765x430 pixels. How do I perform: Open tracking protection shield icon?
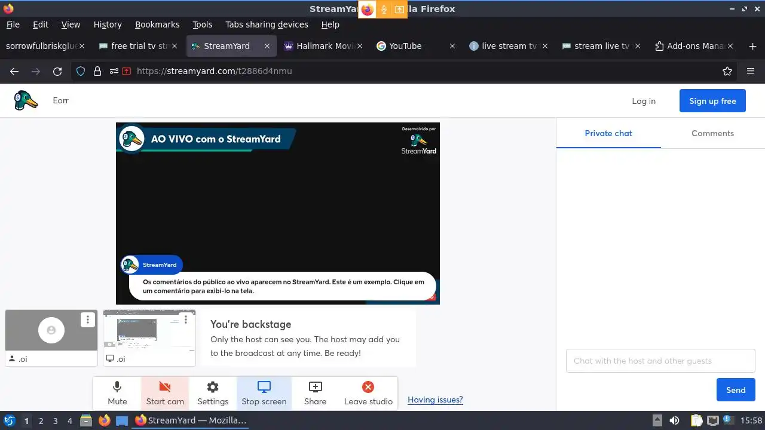click(x=81, y=71)
